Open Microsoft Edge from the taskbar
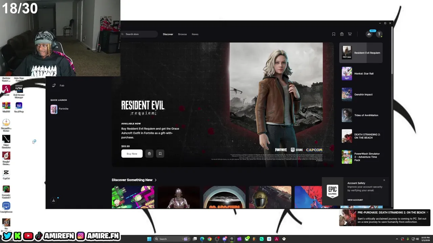Viewport: 433px width, 243px height. tap(202, 239)
